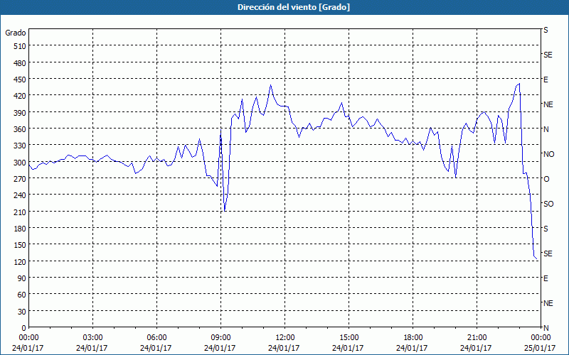Select the 30 degree axis label
The height and width of the screenshot is (355, 569).
coord(22,312)
